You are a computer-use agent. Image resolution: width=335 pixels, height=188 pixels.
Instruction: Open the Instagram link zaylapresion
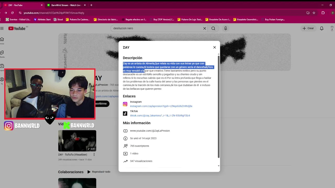(x=161, y=106)
